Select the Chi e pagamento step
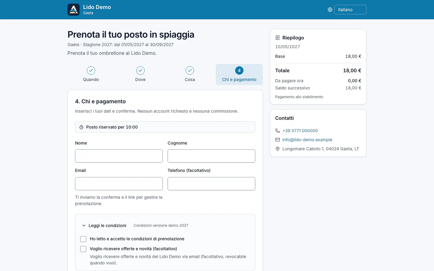Screen dimensions: 434x271 (x=239, y=74)
